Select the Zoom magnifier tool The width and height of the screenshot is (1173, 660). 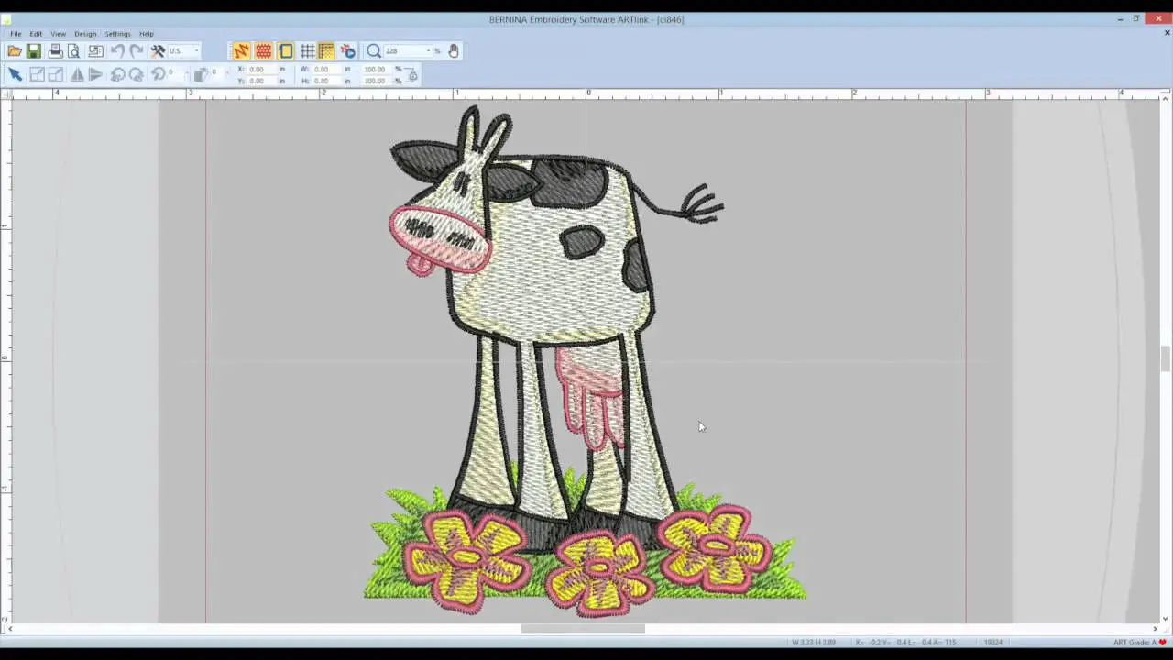(x=374, y=51)
